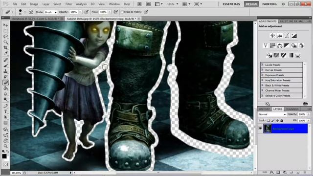Select the Zoom tool in toolbox

click(x=5, y=146)
